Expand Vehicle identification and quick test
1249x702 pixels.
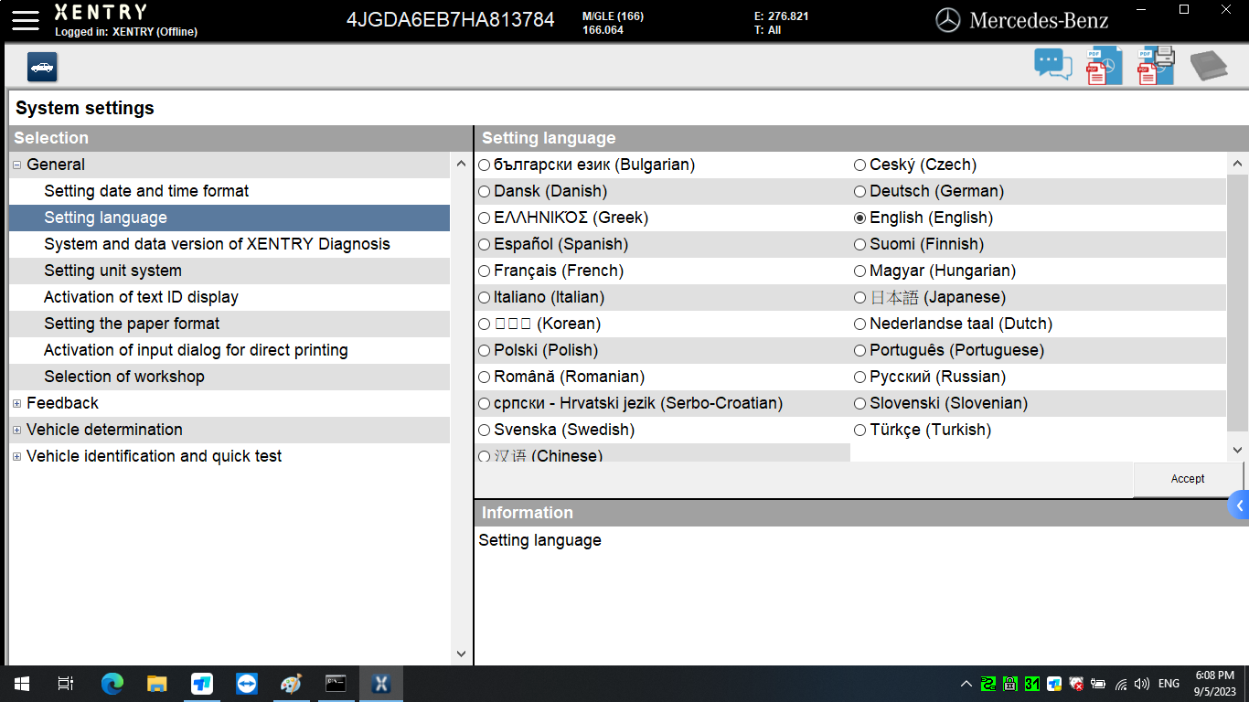click(x=16, y=456)
